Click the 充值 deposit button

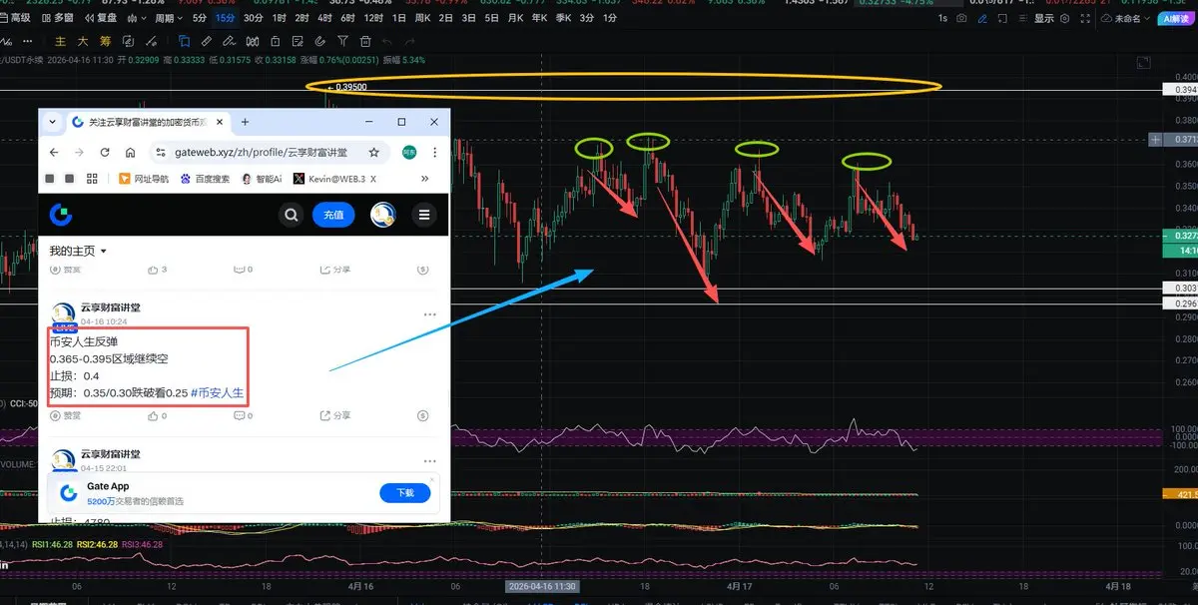pos(333,215)
